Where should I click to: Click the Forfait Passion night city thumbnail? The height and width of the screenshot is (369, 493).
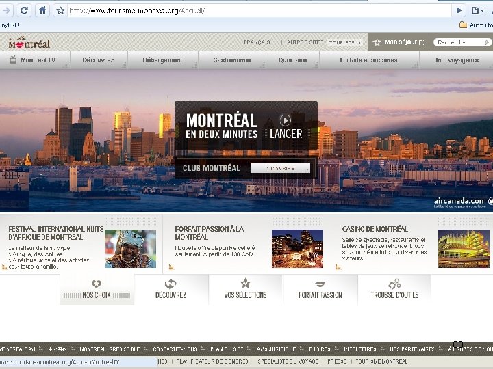[297, 249]
